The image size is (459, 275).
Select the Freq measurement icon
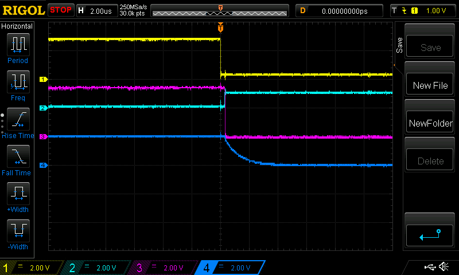(18, 82)
